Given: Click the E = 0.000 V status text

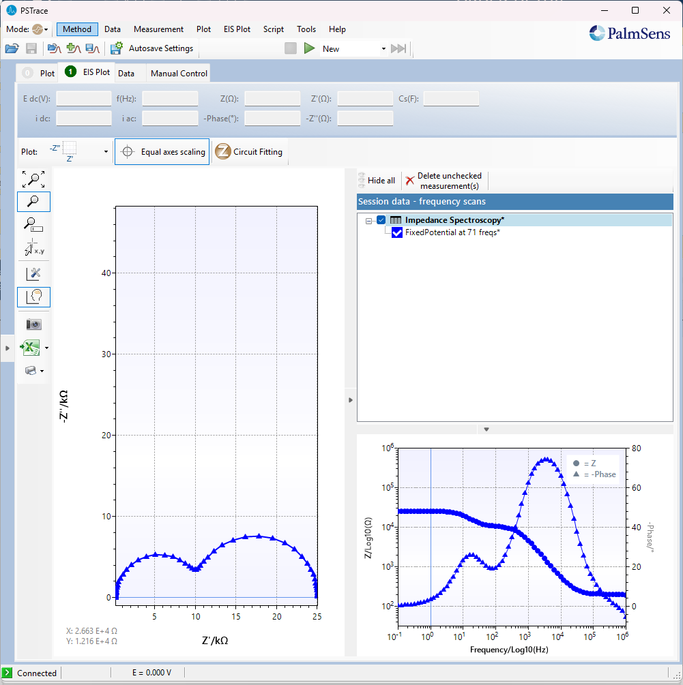Looking at the screenshot, I should coord(151,673).
